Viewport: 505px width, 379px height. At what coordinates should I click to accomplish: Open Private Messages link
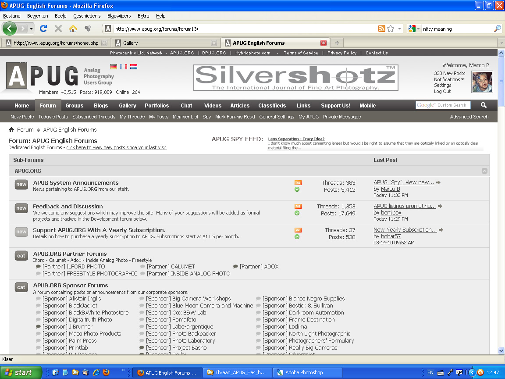point(342,117)
